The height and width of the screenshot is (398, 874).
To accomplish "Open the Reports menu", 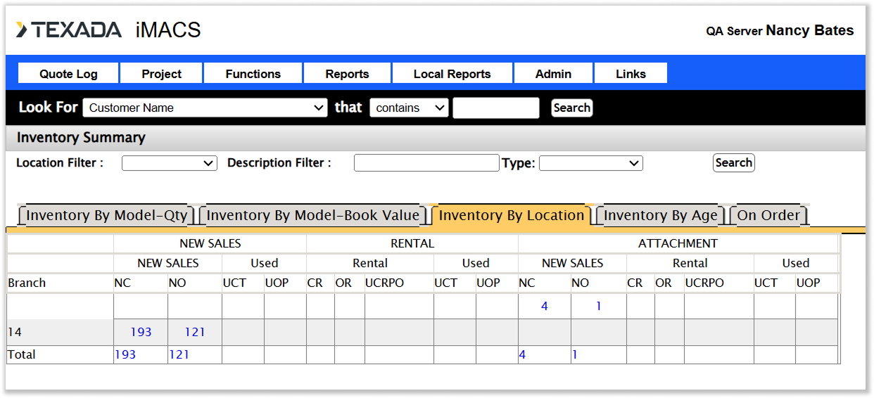I will point(347,74).
